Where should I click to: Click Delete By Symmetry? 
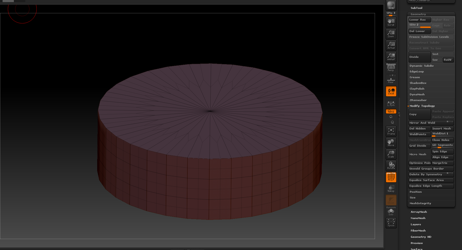(431, 174)
